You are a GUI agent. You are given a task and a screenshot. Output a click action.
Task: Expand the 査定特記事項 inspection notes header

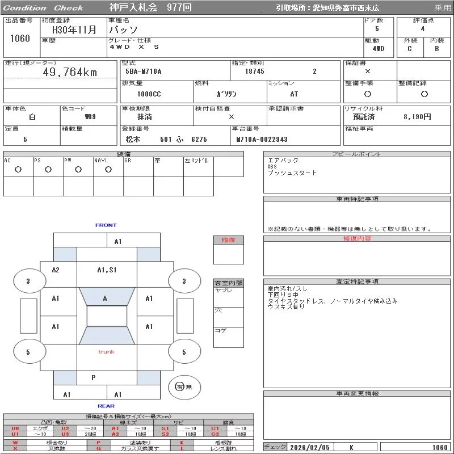(357, 281)
